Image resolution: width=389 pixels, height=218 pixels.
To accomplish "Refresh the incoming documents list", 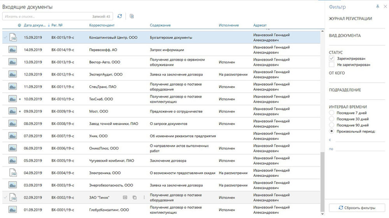I will pos(120,16).
